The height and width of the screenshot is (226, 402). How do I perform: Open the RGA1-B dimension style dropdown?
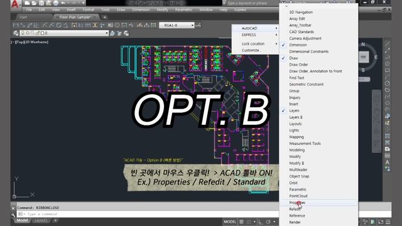pyautogui.click(x=177, y=25)
